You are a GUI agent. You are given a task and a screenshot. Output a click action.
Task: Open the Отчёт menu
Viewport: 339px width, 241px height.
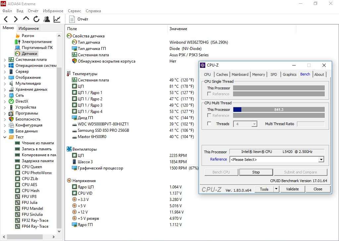33,11
